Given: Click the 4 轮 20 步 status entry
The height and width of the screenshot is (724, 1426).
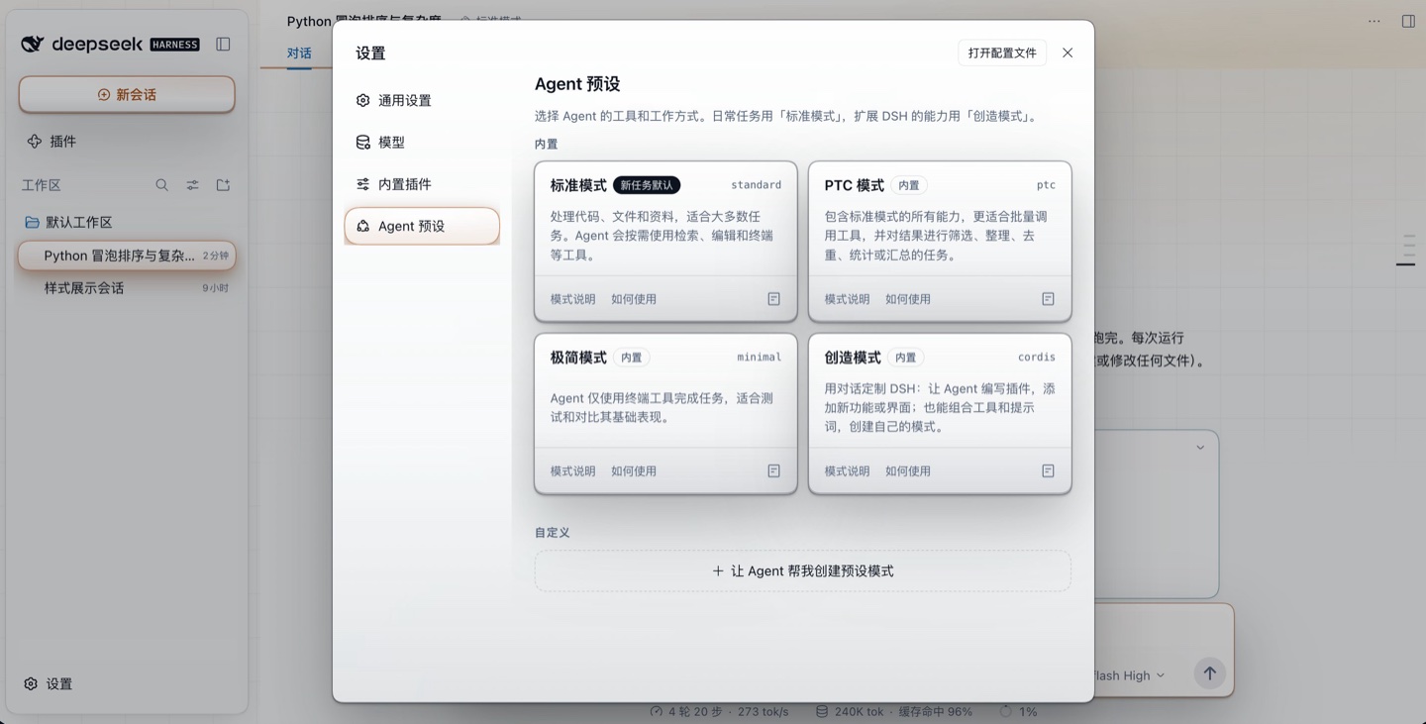Looking at the screenshot, I should coord(720,711).
